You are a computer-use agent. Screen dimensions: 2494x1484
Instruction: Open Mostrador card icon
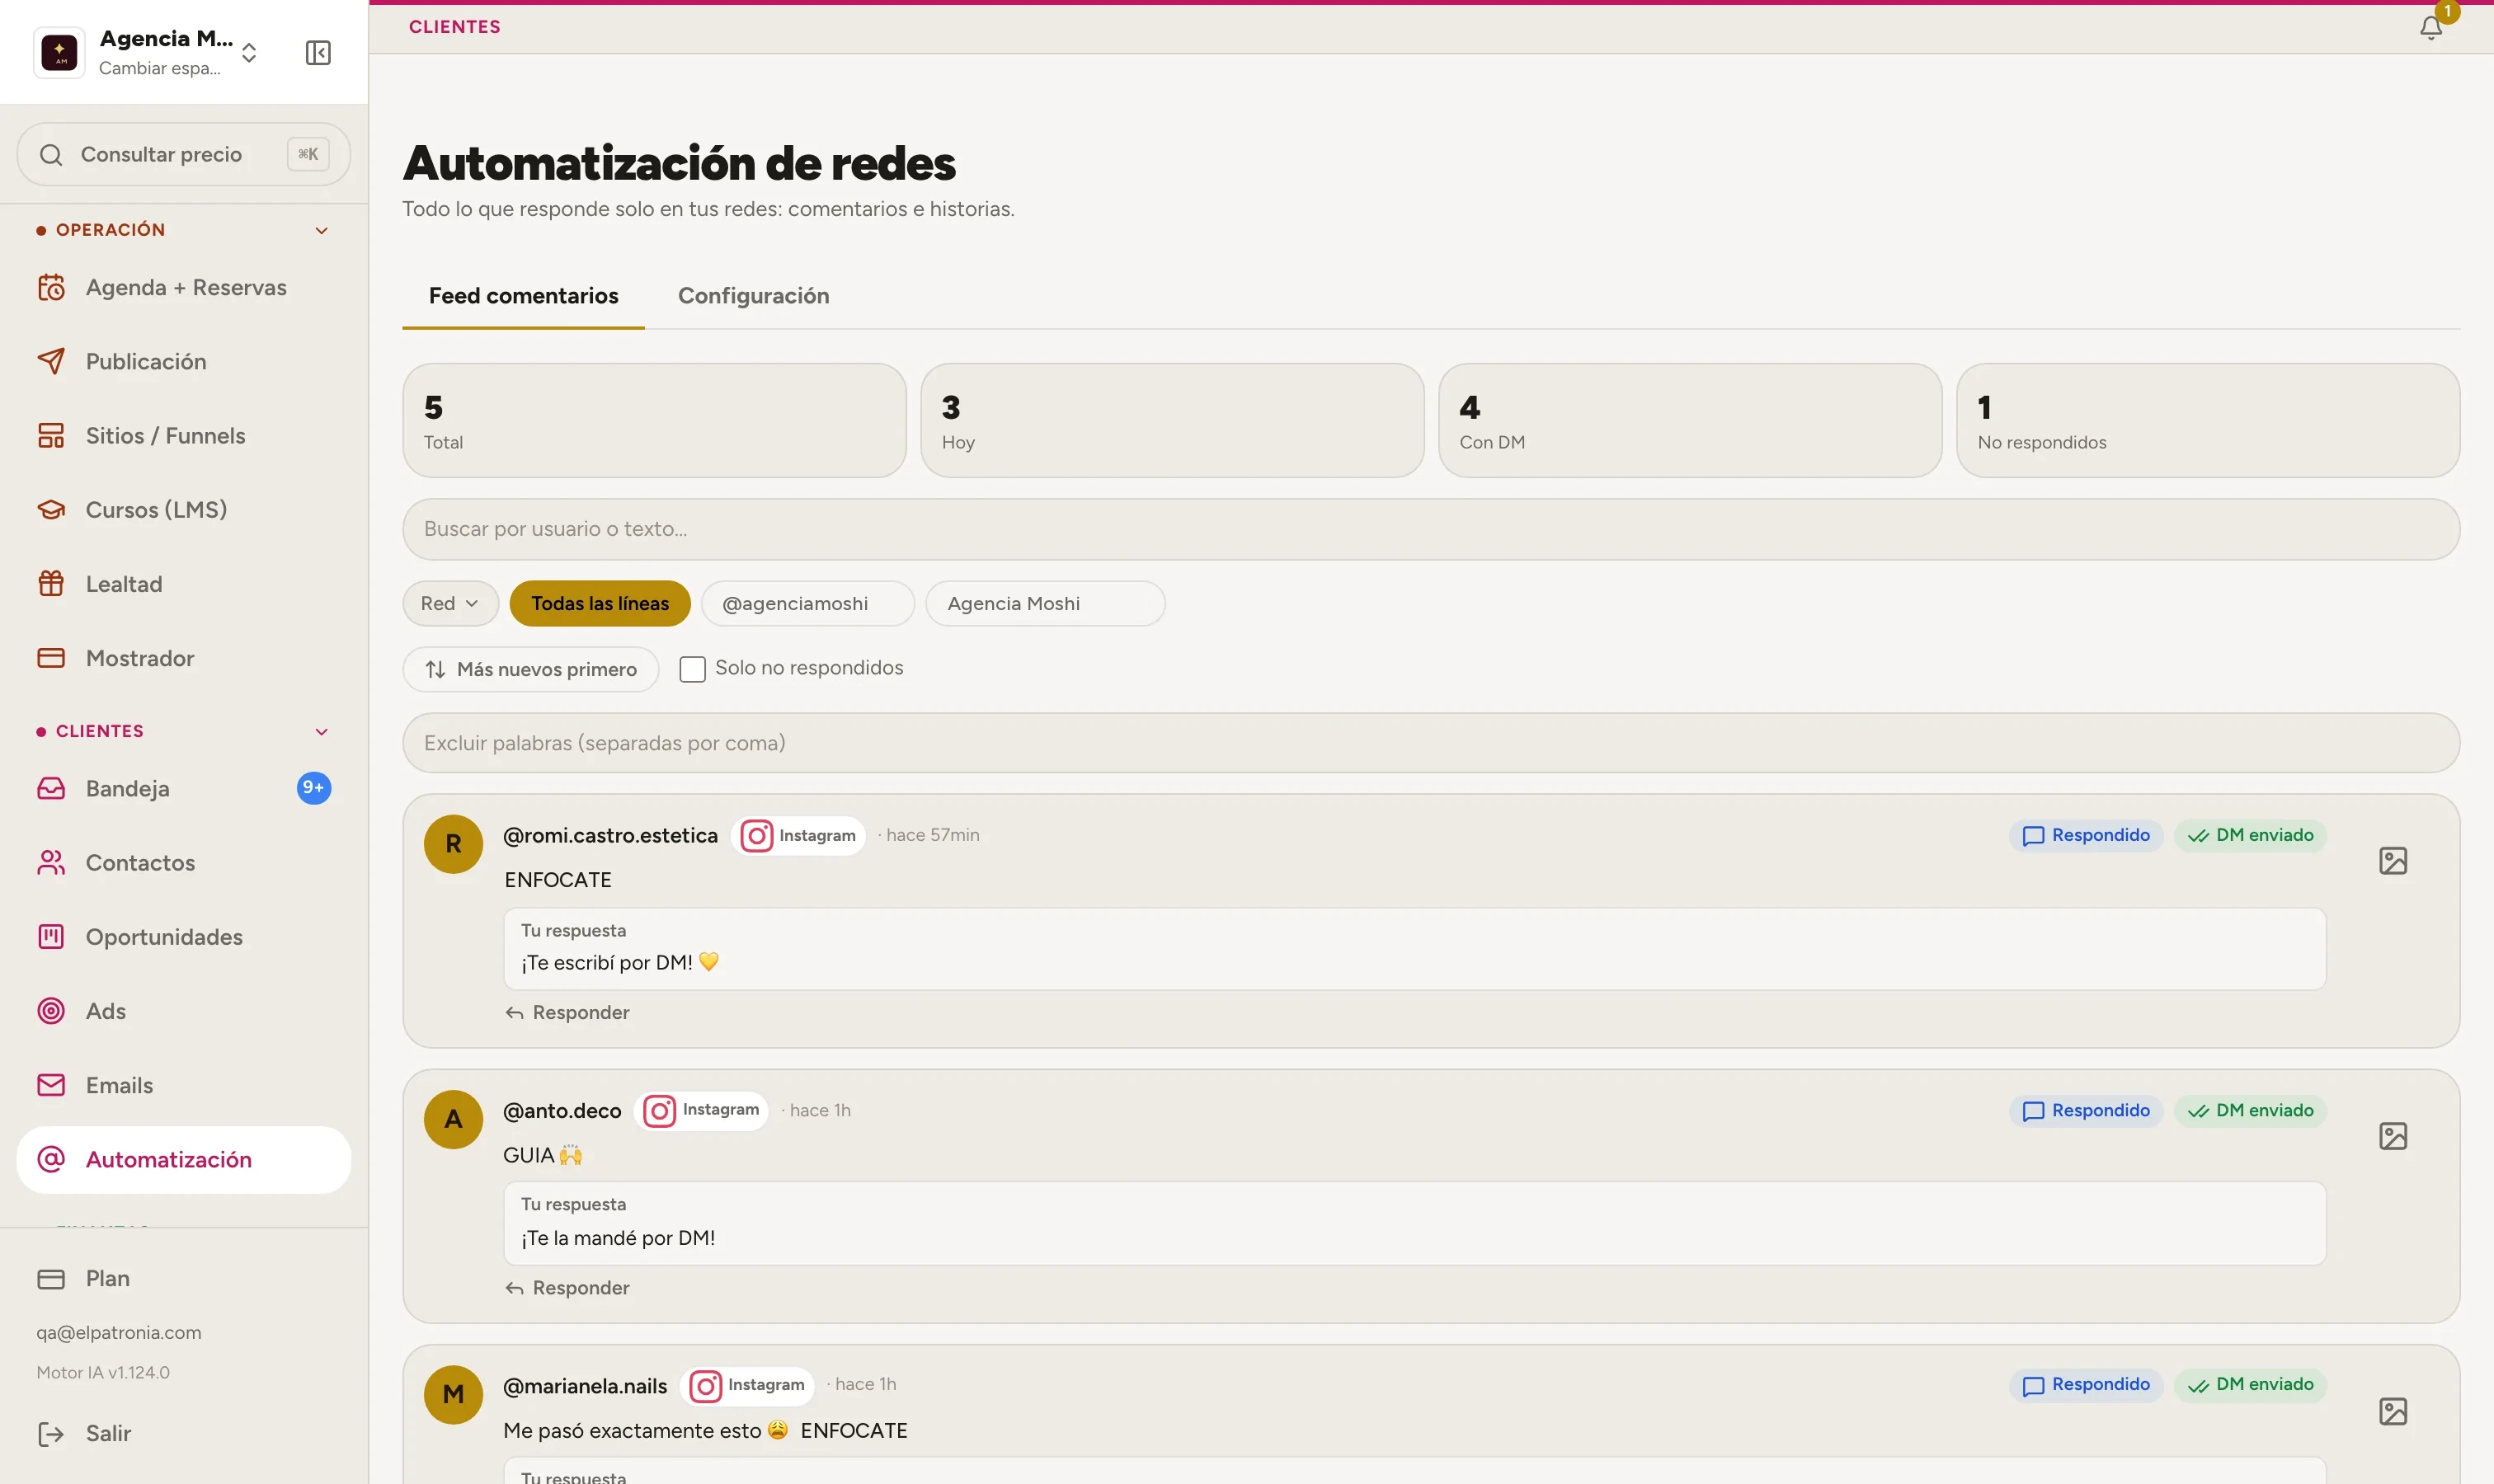pyautogui.click(x=51, y=658)
